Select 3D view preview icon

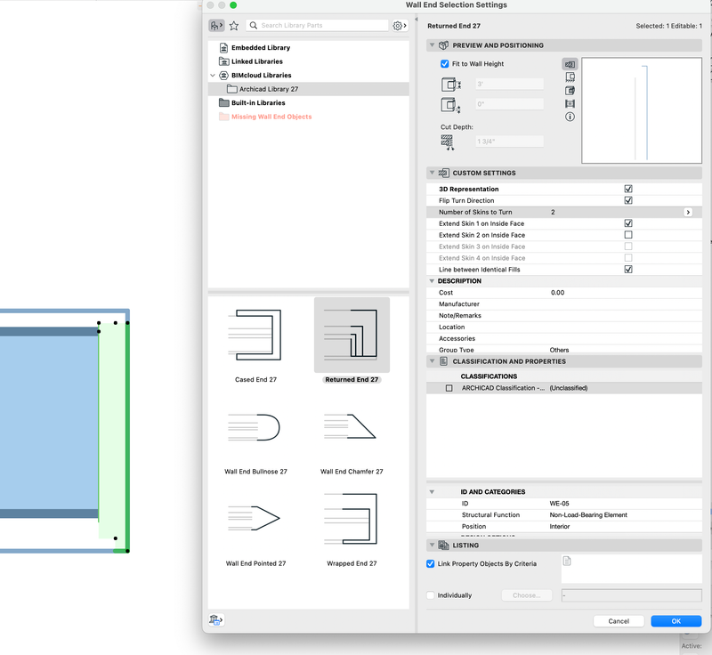pos(570,90)
